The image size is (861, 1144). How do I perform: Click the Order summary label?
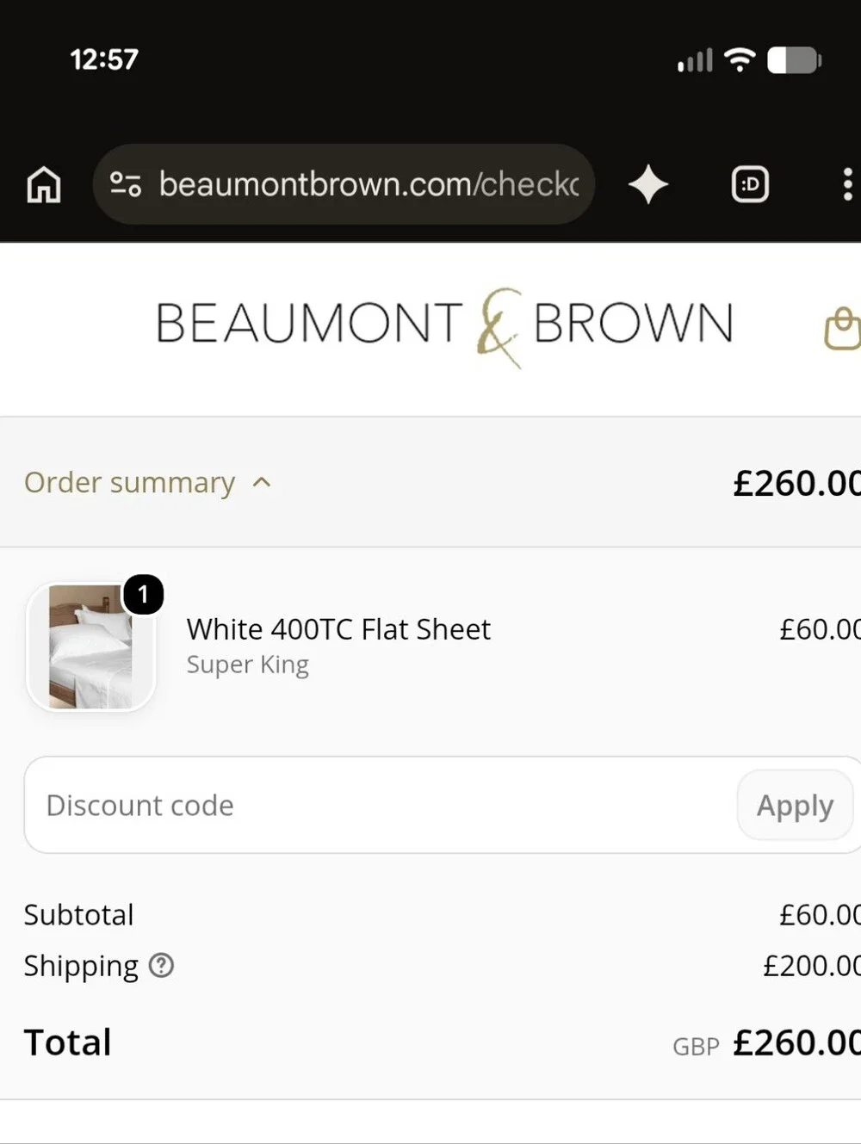click(129, 483)
